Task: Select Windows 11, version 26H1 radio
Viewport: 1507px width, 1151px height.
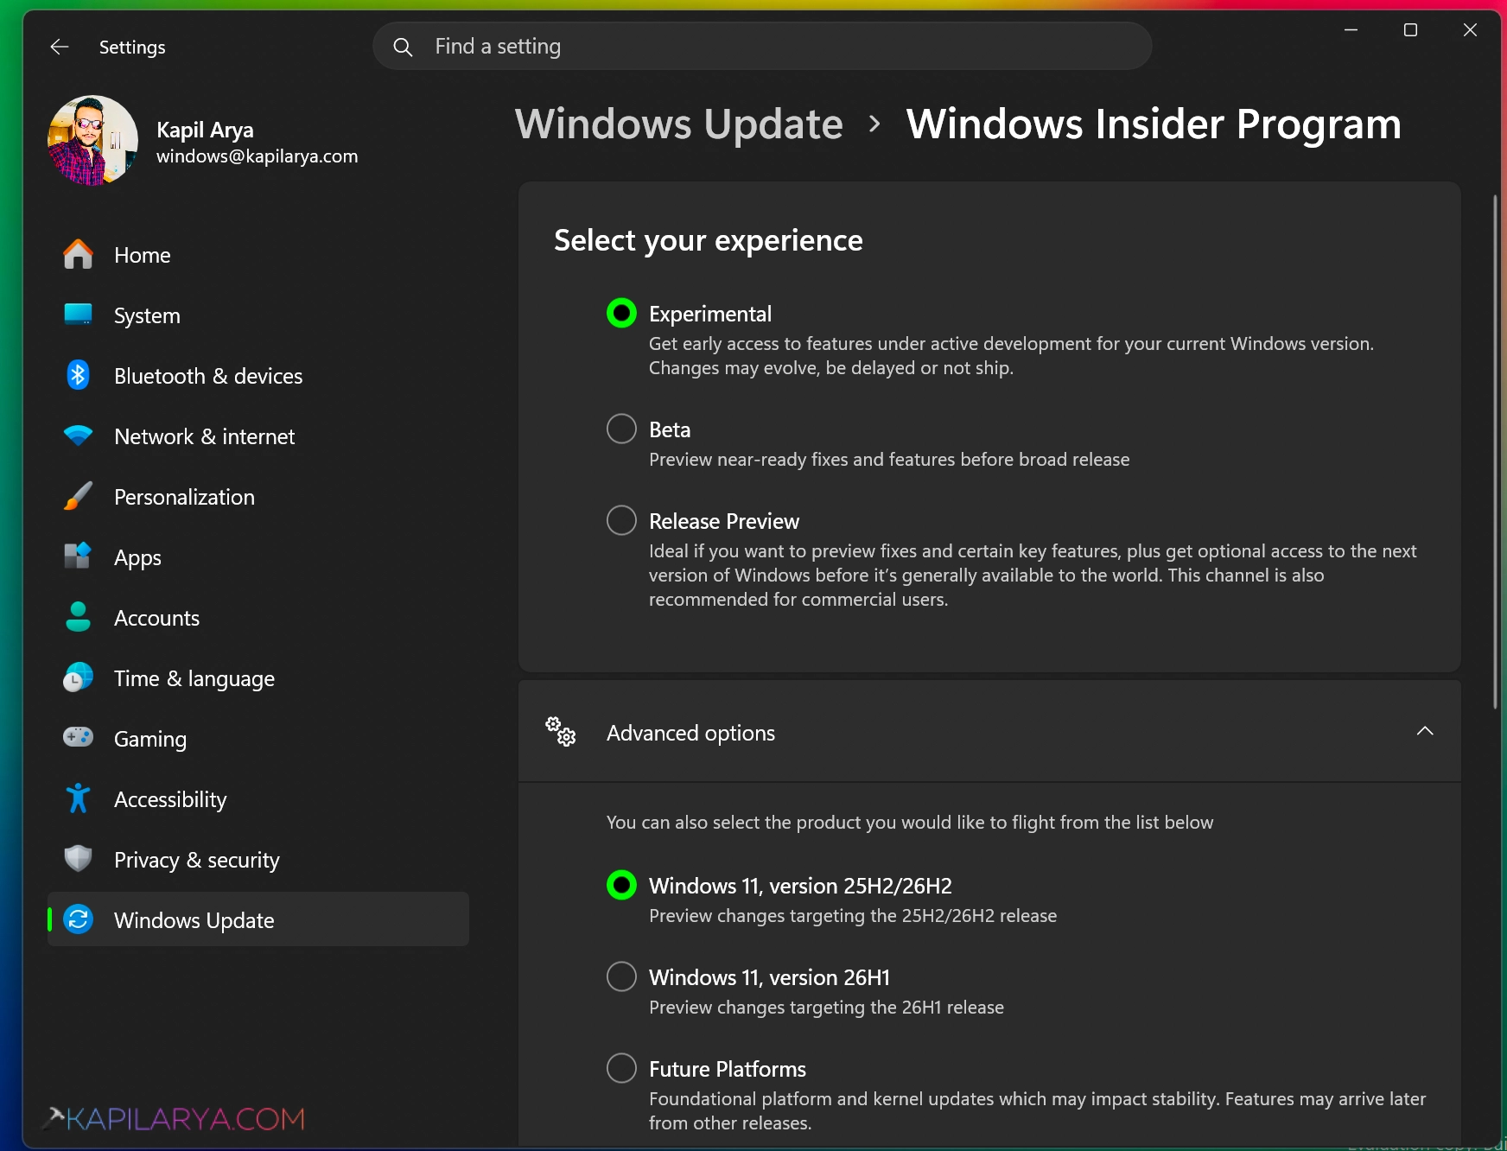Action: pos(621,976)
